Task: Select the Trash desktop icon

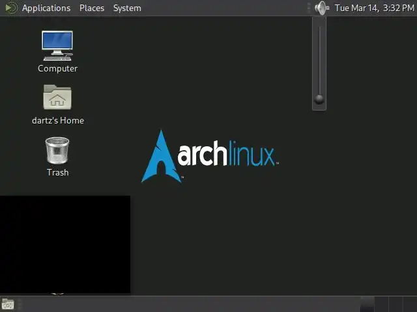Action: tap(57, 157)
